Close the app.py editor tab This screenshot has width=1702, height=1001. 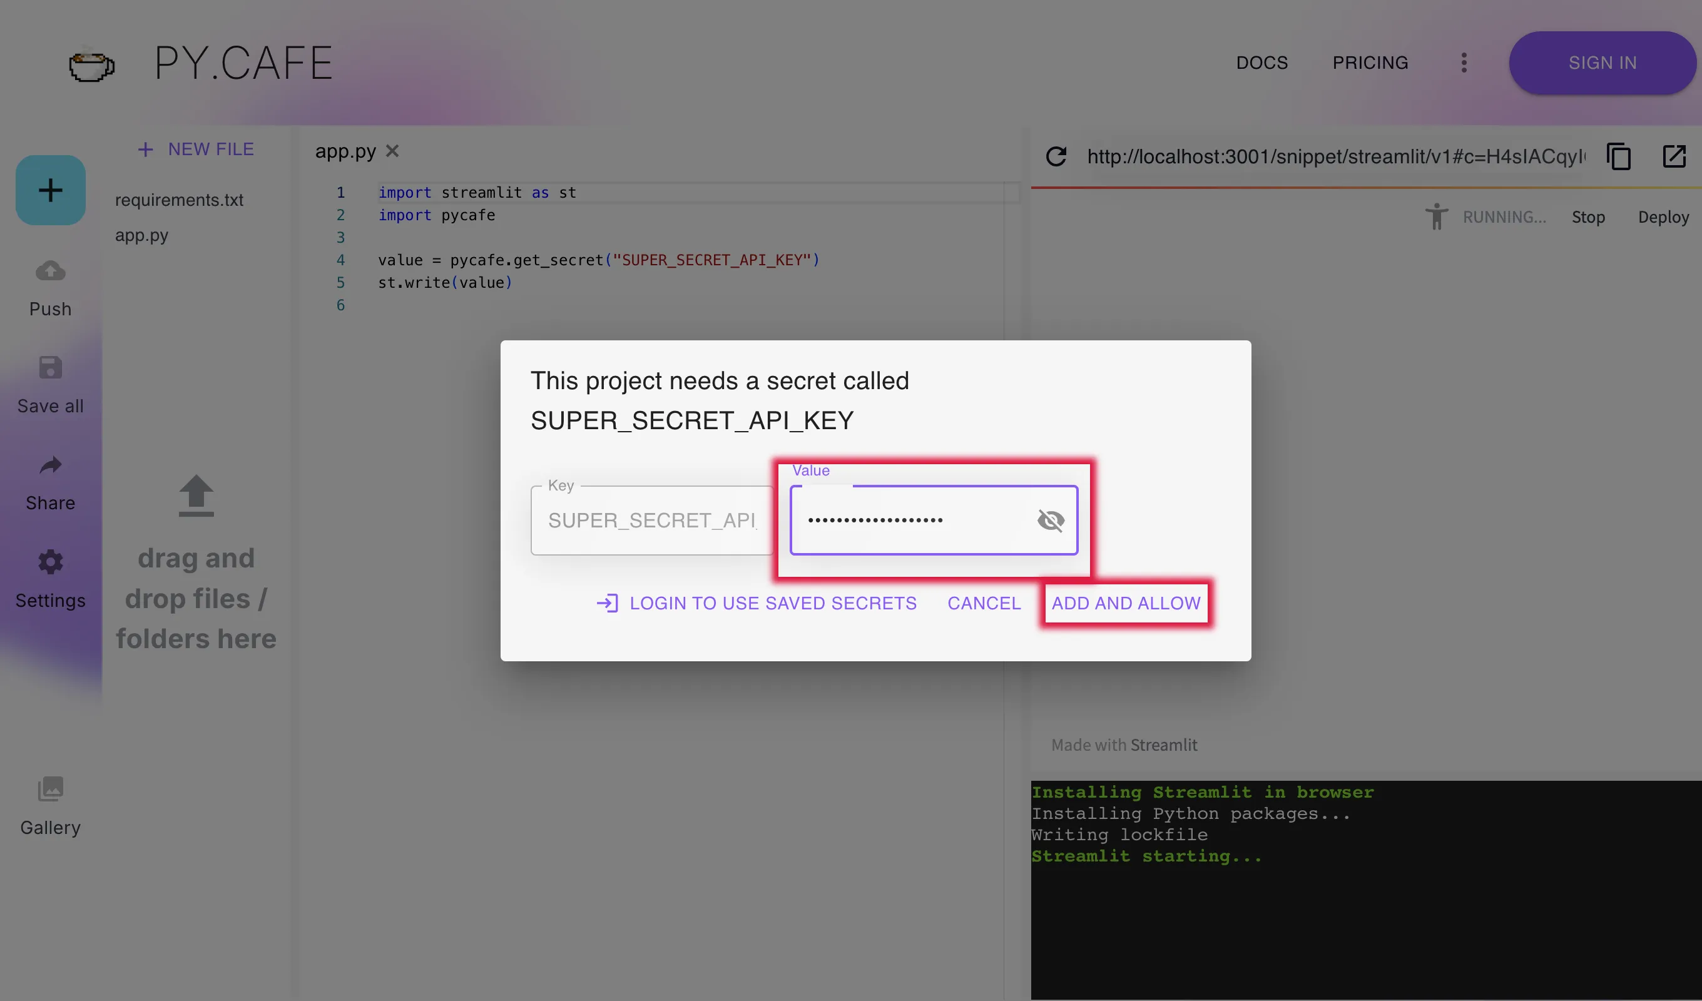point(392,151)
